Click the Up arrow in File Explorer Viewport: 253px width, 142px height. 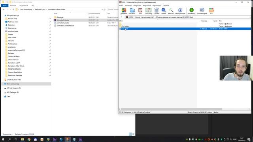pos(13,9)
